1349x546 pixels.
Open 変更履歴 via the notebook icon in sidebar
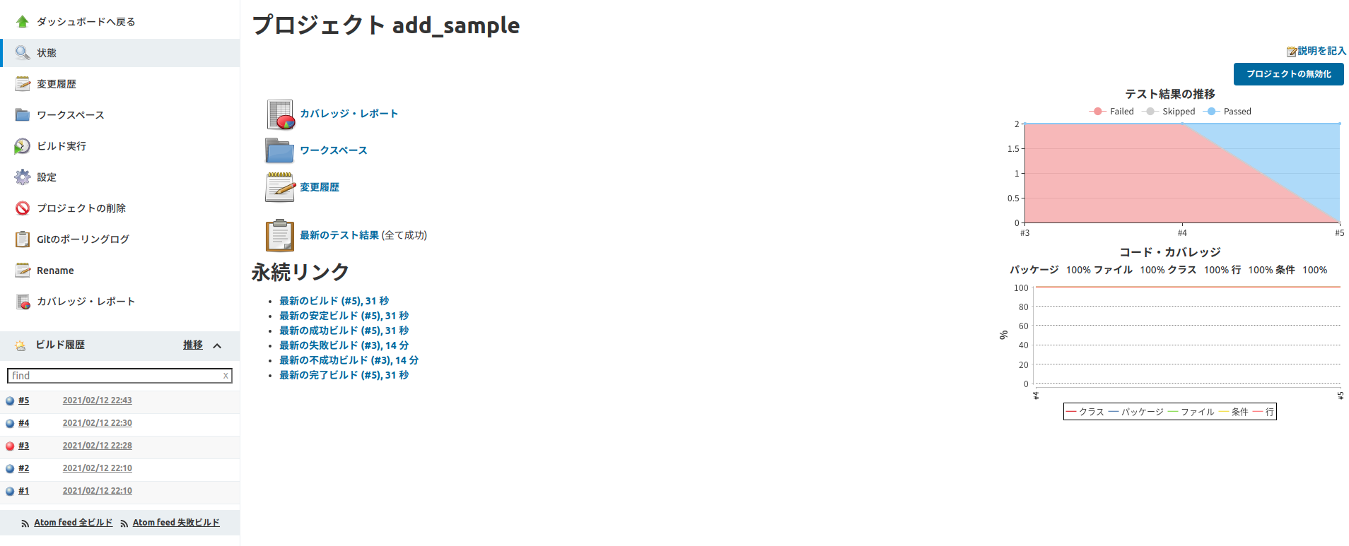point(21,83)
